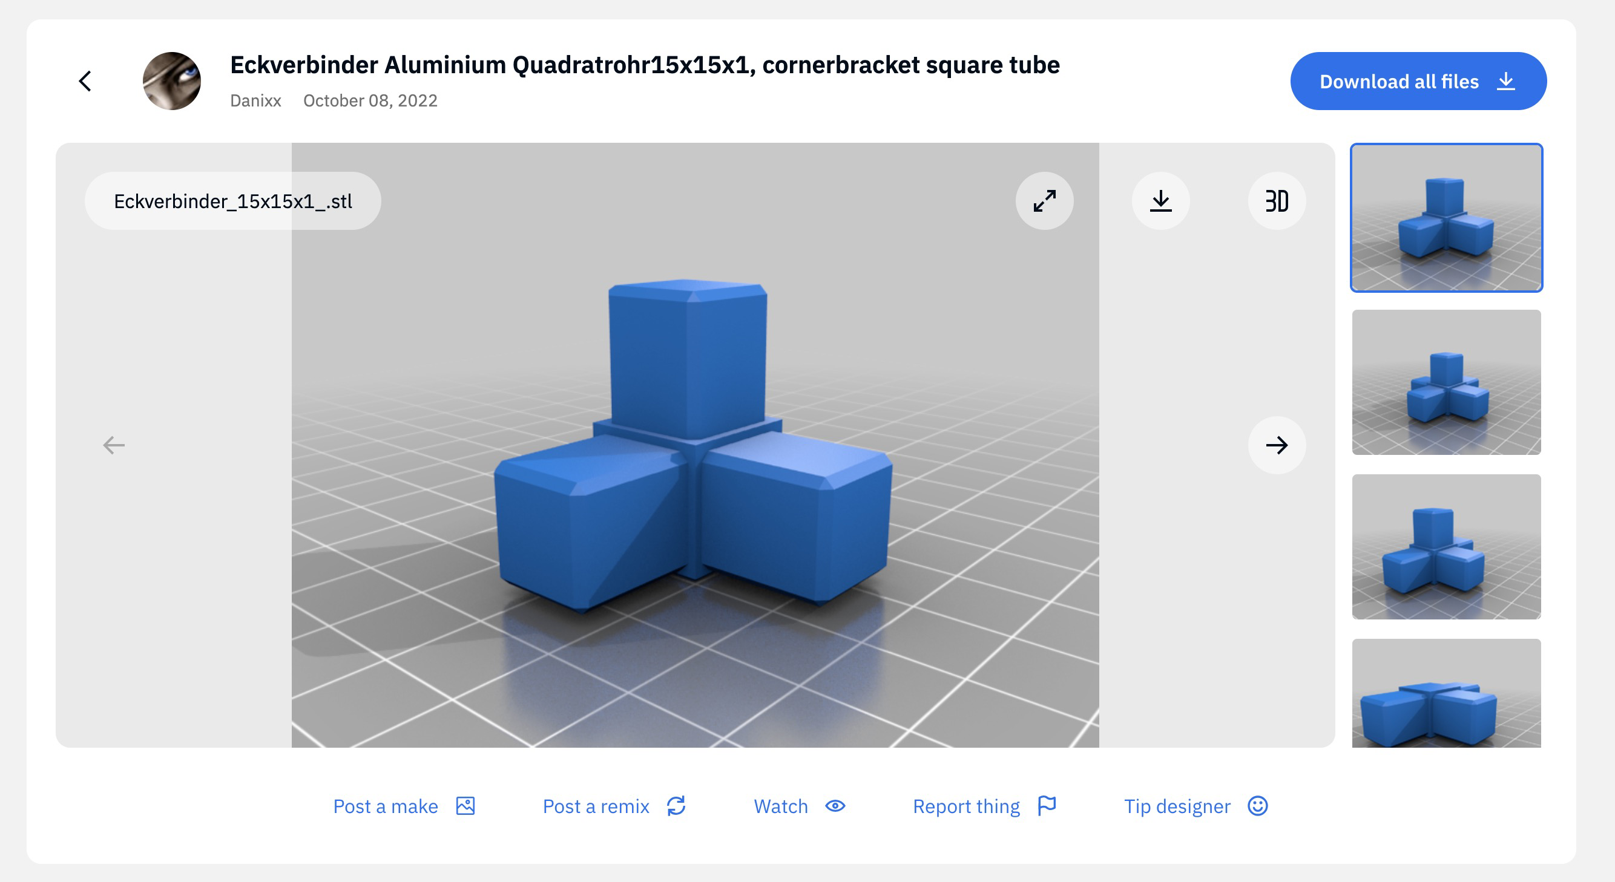Select the second thumbnail preview
This screenshot has height=882, width=1615.
(1446, 382)
